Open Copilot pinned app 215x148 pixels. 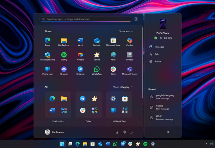130,42
